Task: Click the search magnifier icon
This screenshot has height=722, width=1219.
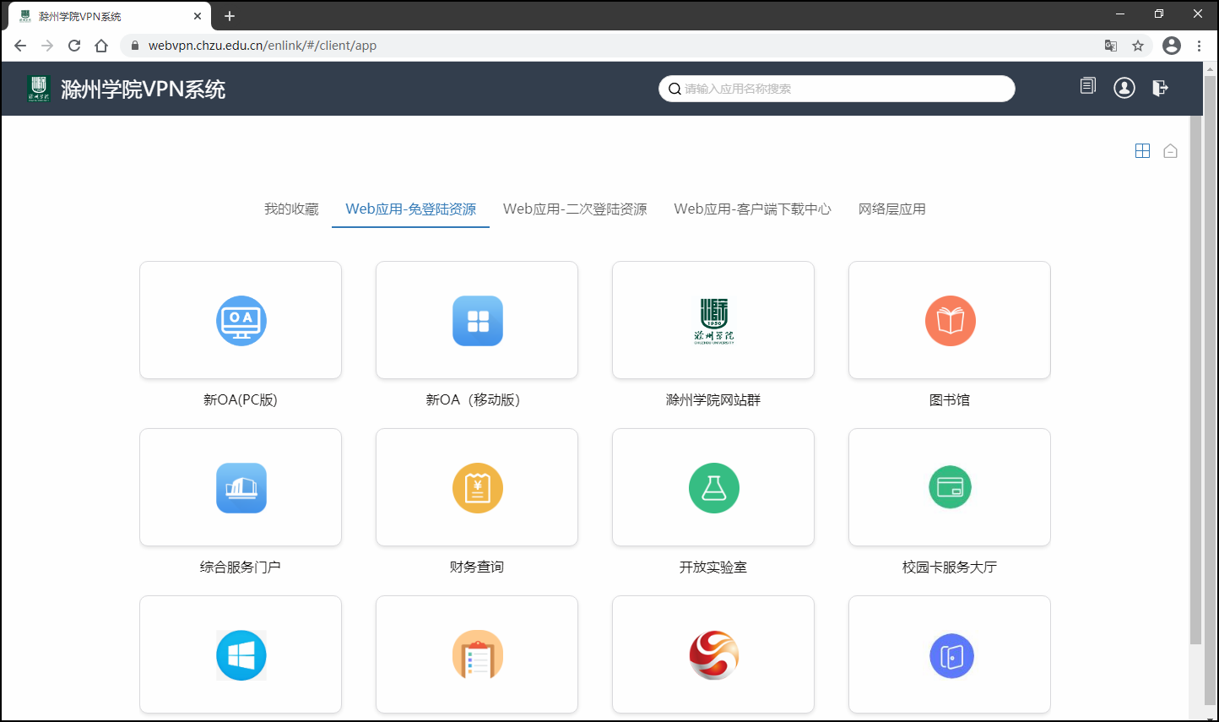Action: 675,89
